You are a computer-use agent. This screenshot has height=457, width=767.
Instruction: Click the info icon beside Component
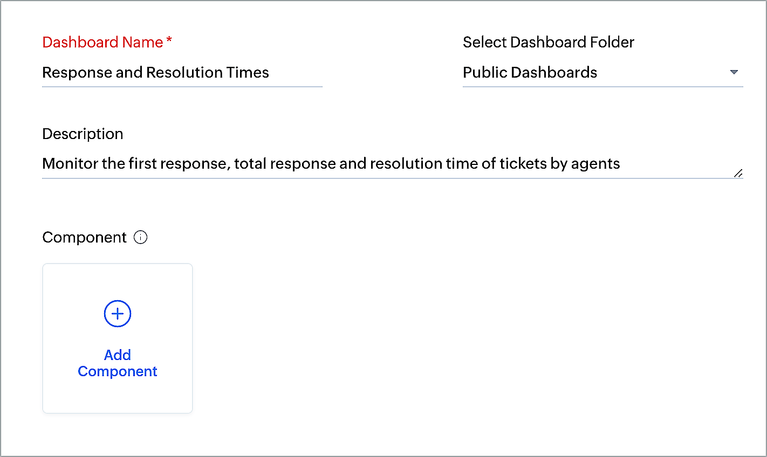(141, 237)
